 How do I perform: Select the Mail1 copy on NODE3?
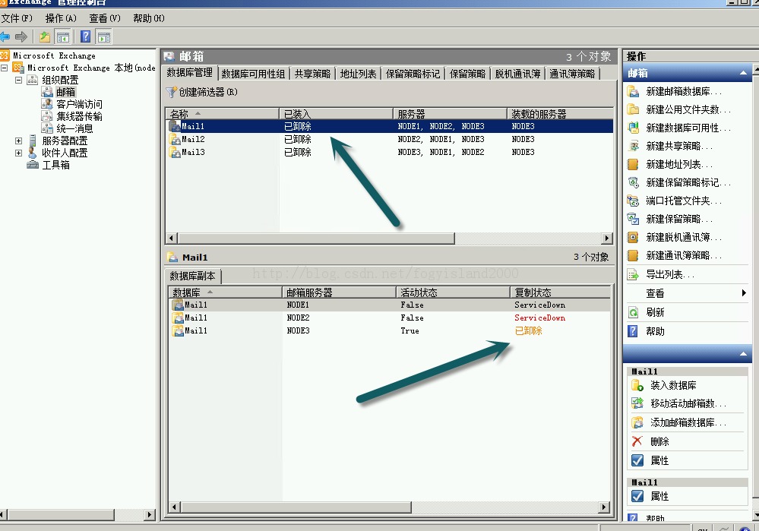389,331
